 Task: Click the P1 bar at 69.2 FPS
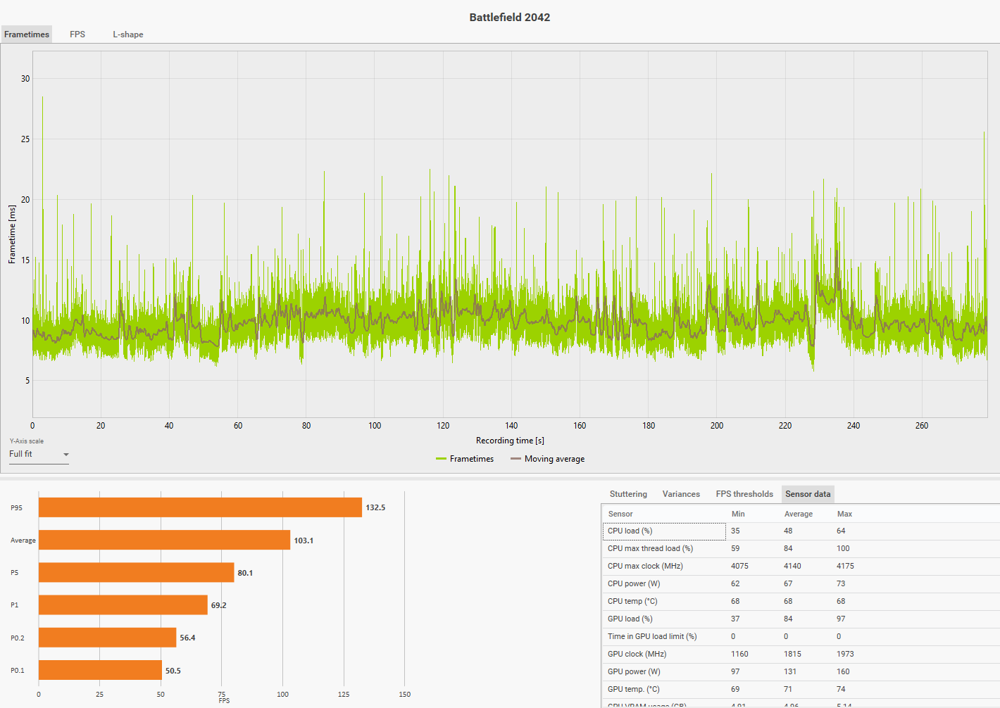123,605
